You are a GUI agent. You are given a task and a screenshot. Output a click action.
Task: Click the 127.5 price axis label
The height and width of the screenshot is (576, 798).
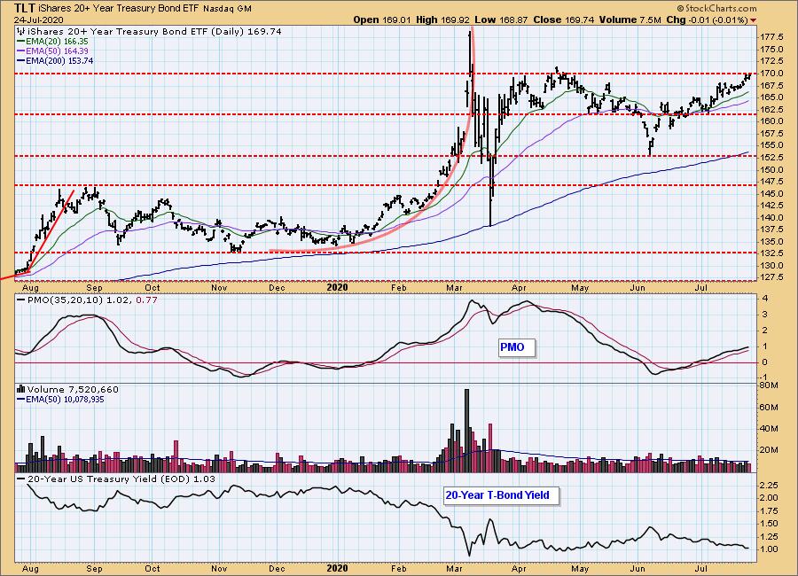pos(771,277)
